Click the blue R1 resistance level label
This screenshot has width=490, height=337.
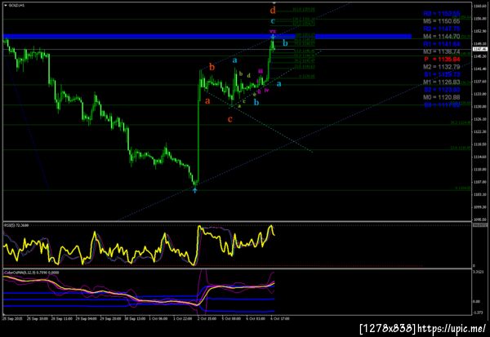point(442,44)
